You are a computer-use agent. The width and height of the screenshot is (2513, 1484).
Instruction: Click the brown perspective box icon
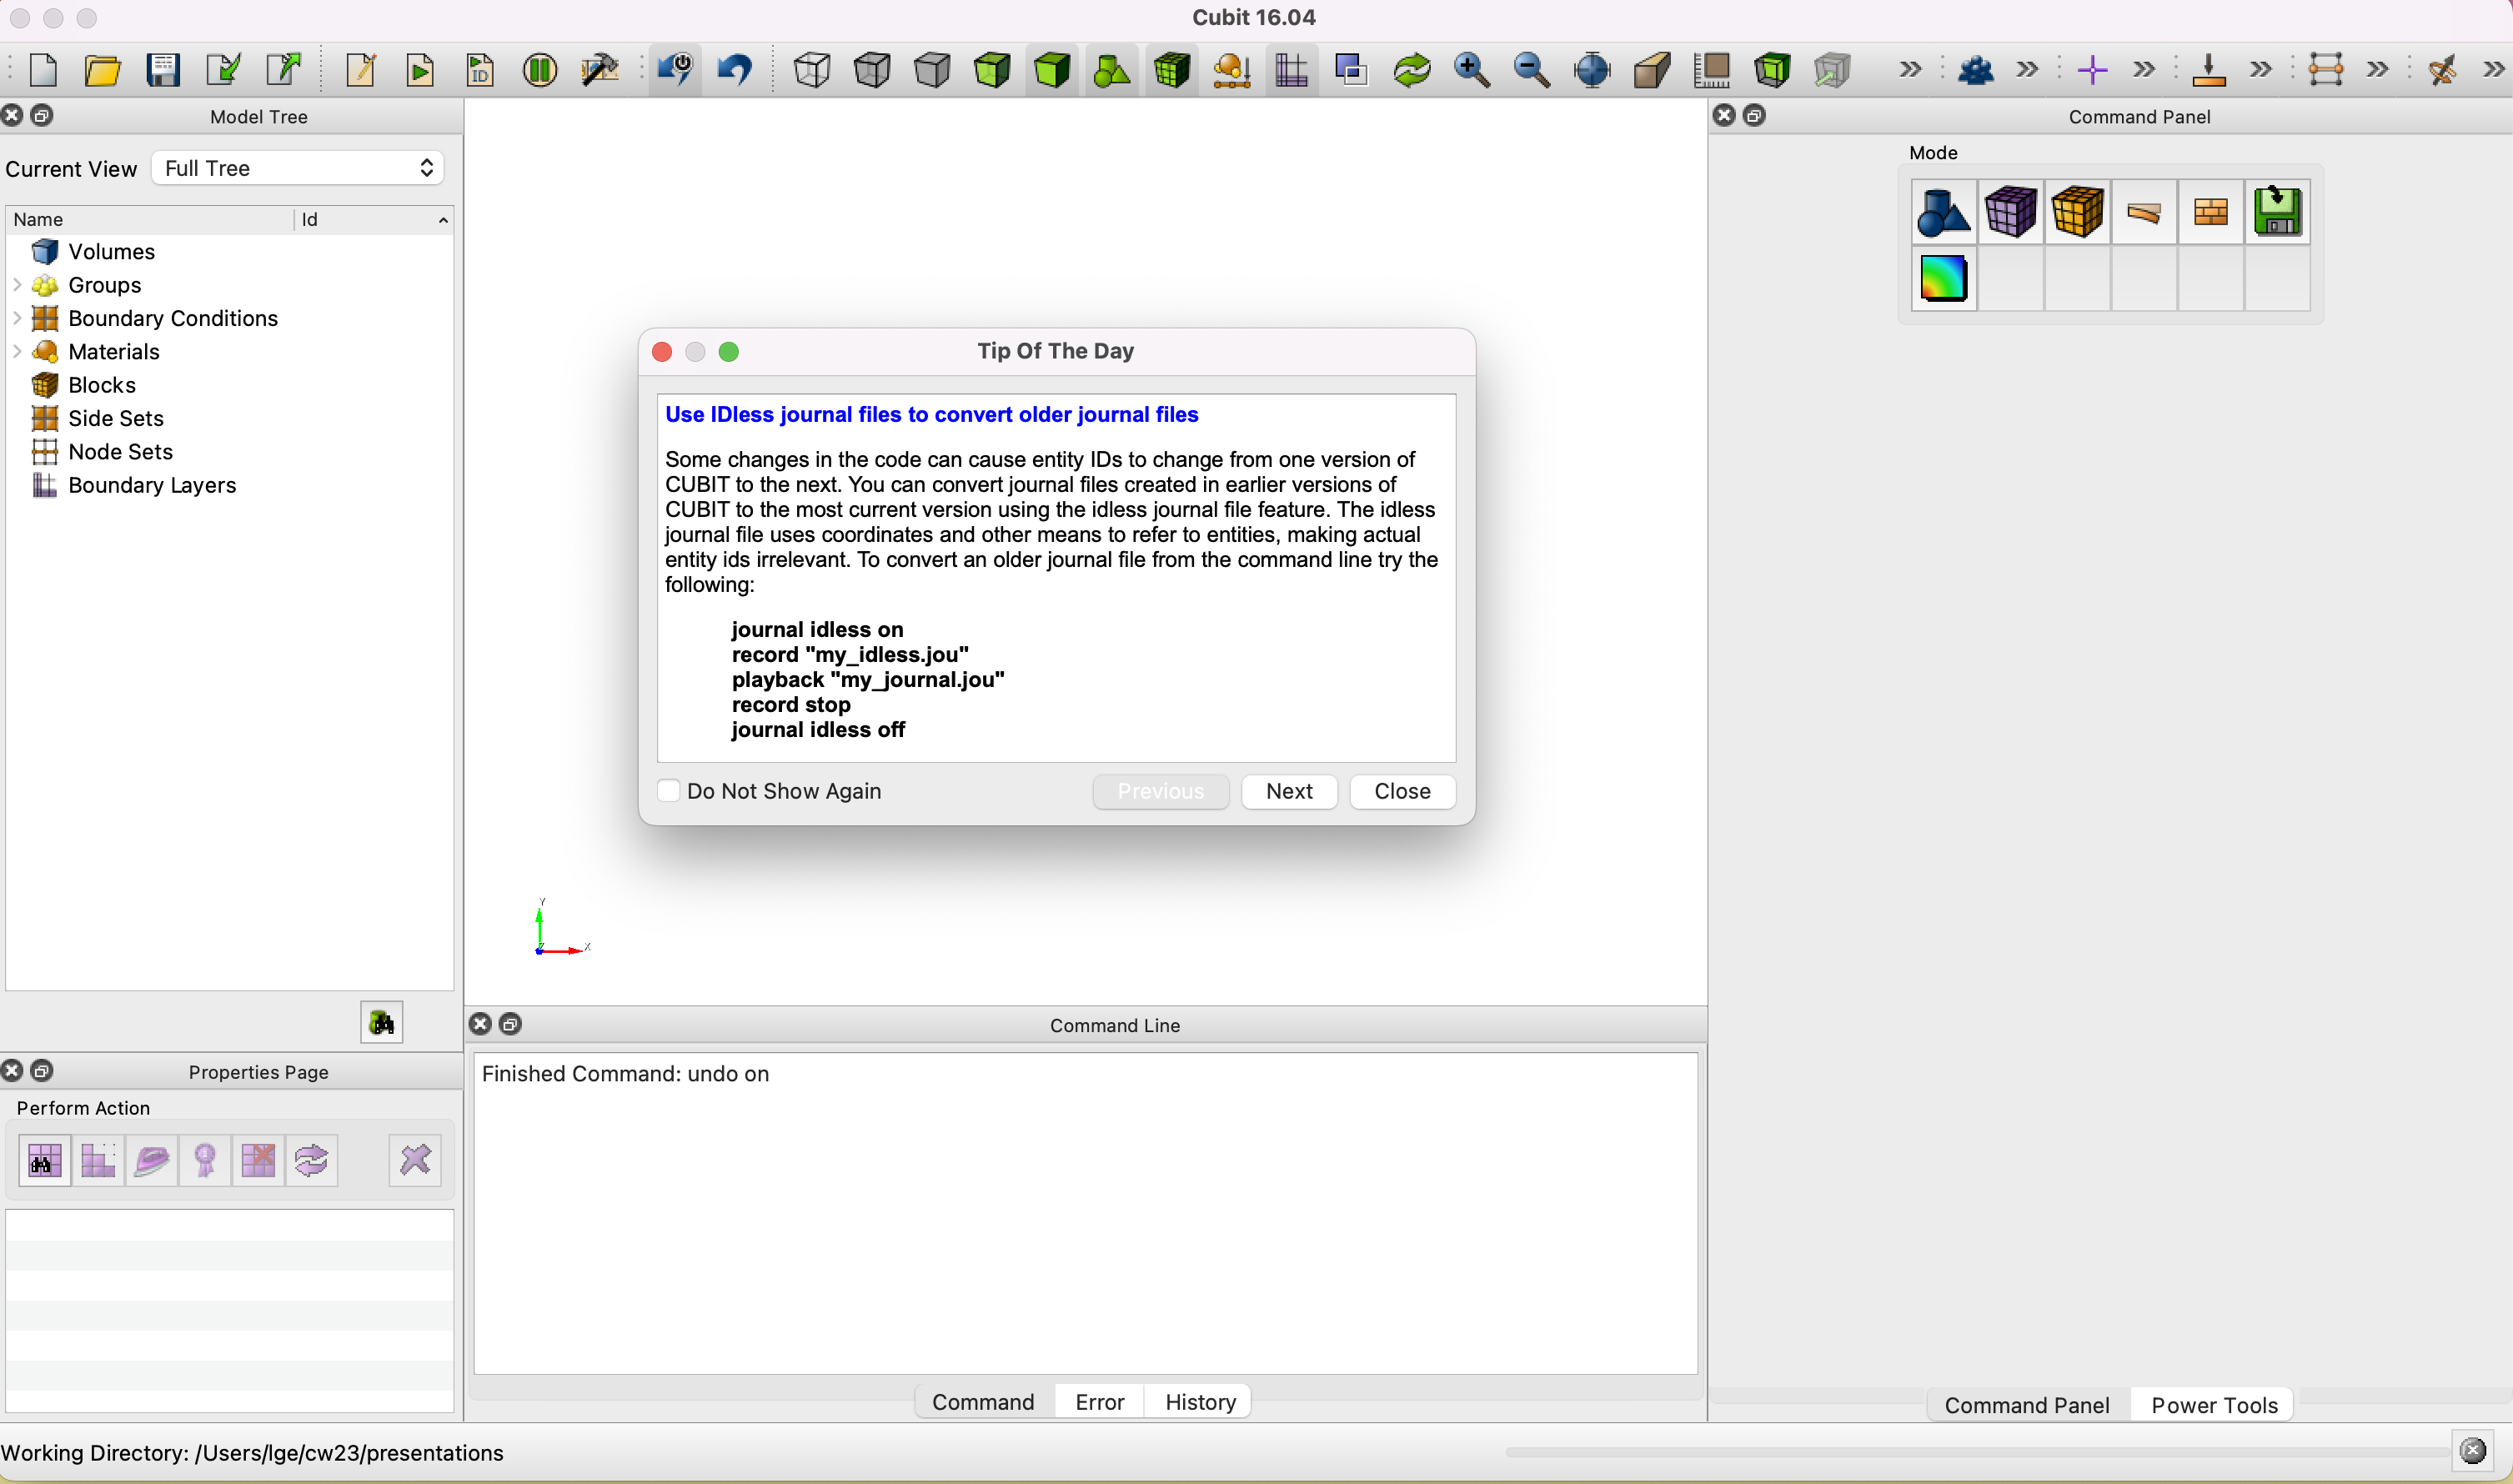point(1652,70)
